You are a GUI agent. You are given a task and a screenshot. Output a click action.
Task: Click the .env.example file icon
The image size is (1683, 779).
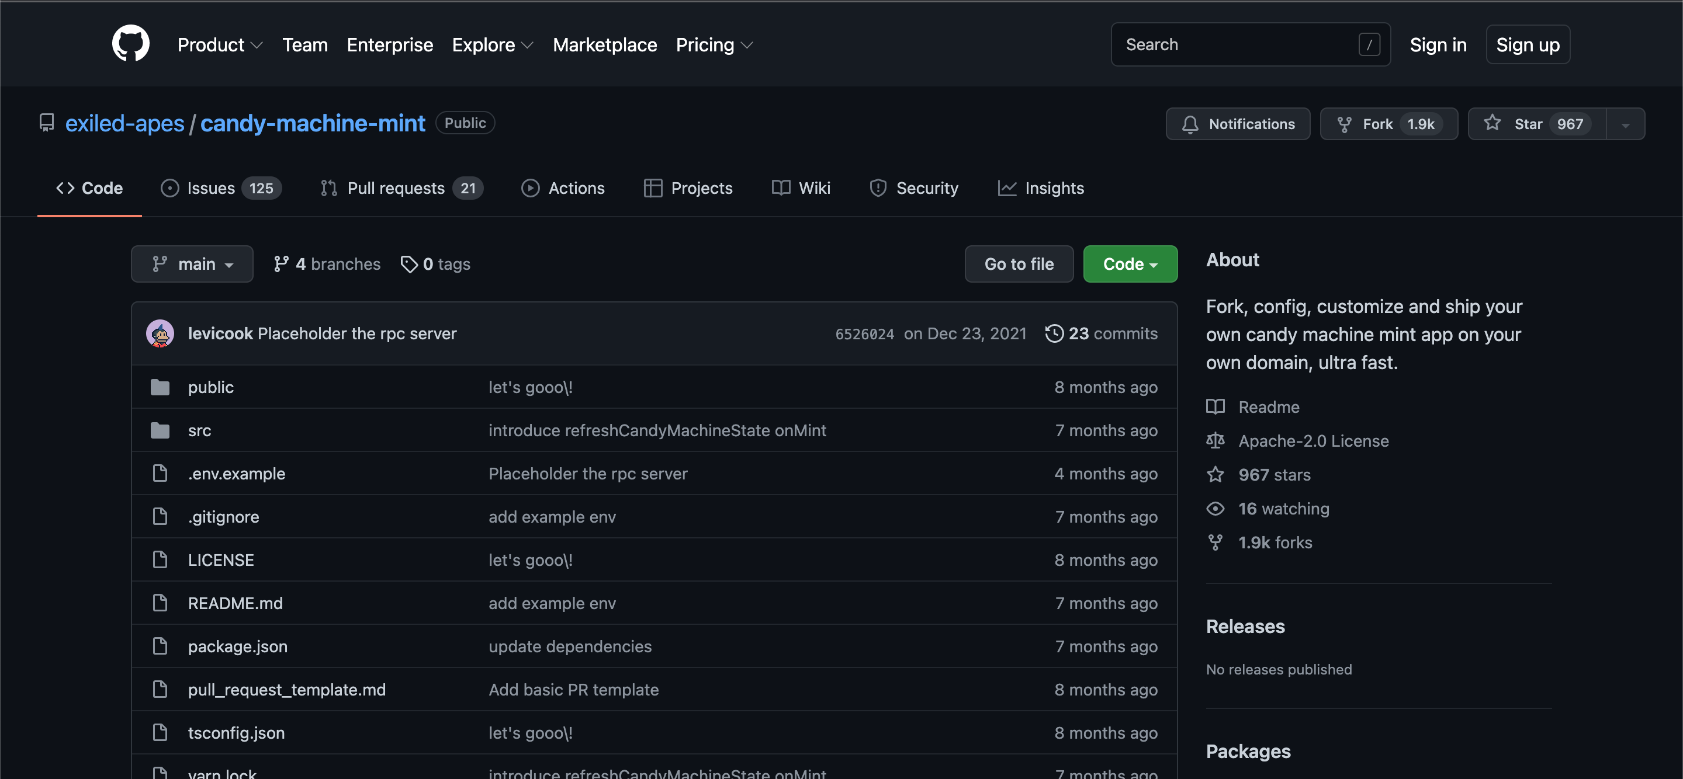160,474
